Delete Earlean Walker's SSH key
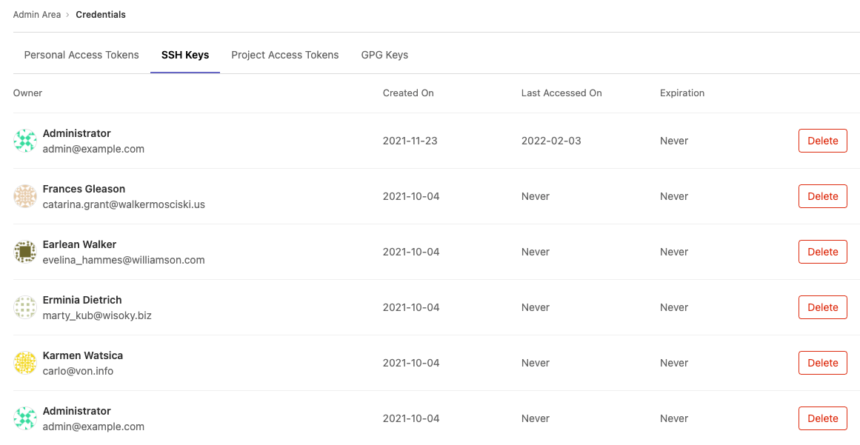Image resolution: width=860 pixels, height=445 pixels. click(822, 252)
